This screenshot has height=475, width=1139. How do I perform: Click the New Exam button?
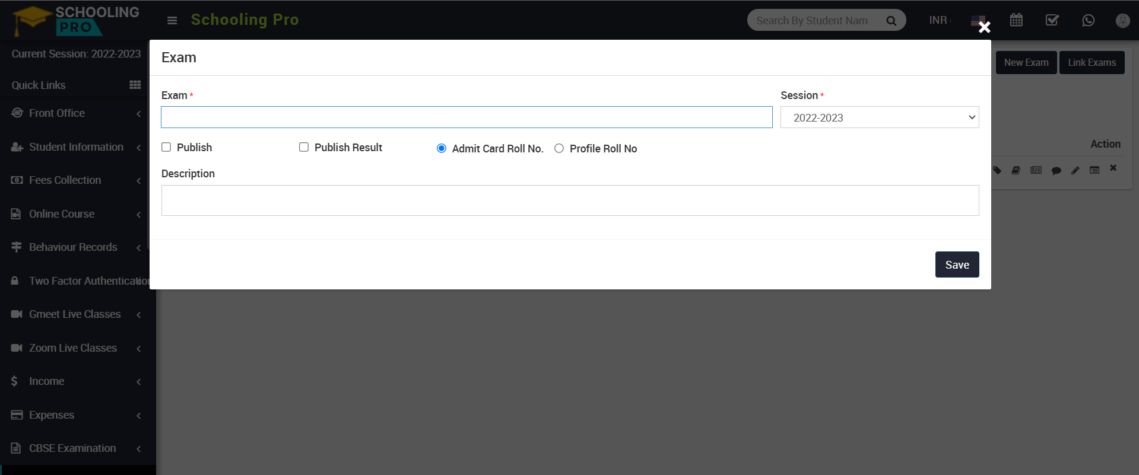[1026, 62]
